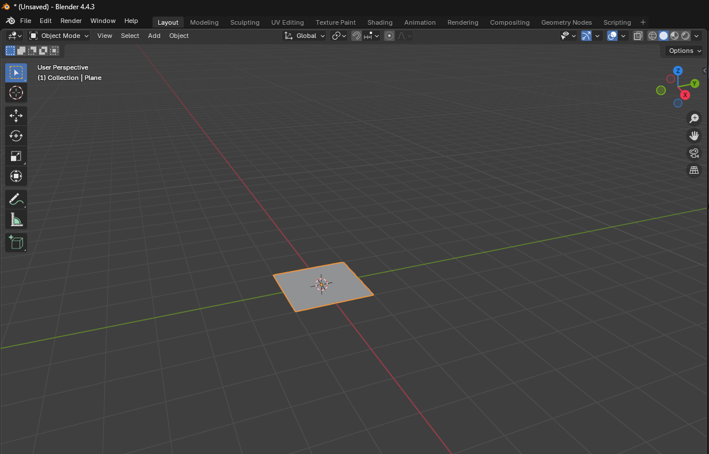This screenshot has width=709, height=454.
Task: Open the viewport Add menu
Action: point(154,36)
